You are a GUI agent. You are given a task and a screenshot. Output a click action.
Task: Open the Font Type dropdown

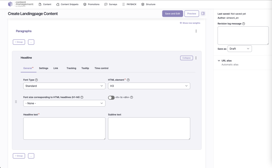[64, 86]
